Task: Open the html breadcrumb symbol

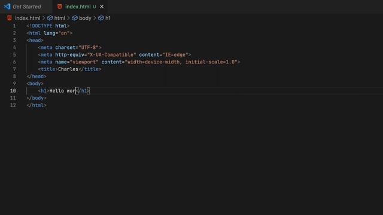Action: (60, 18)
